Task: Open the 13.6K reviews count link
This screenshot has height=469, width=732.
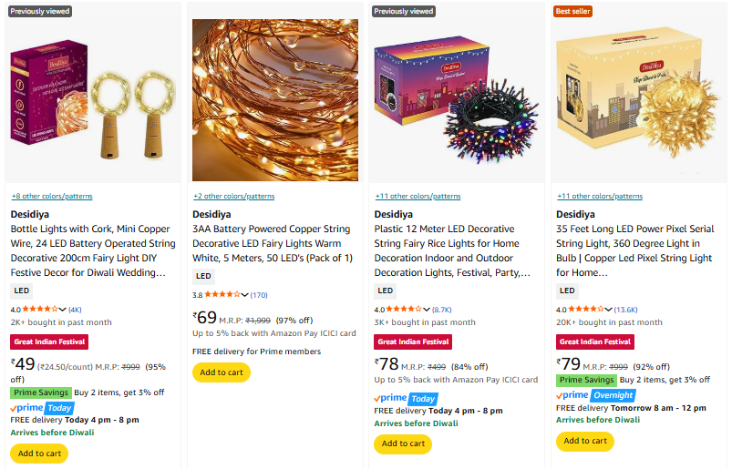Action: (625, 310)
